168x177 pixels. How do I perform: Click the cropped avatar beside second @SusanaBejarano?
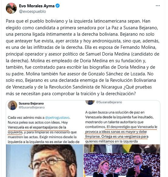90,102
